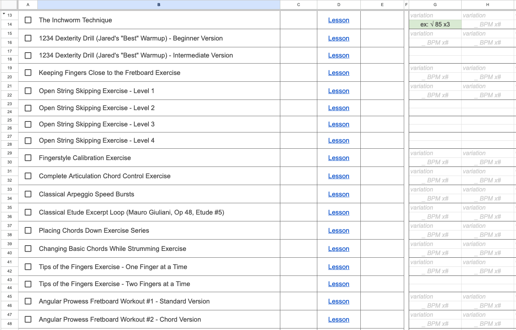516x330 pixels.
Task: Follow Lesson link for Angular Prowess Workout #2
Action: click(x=338, y=319)
